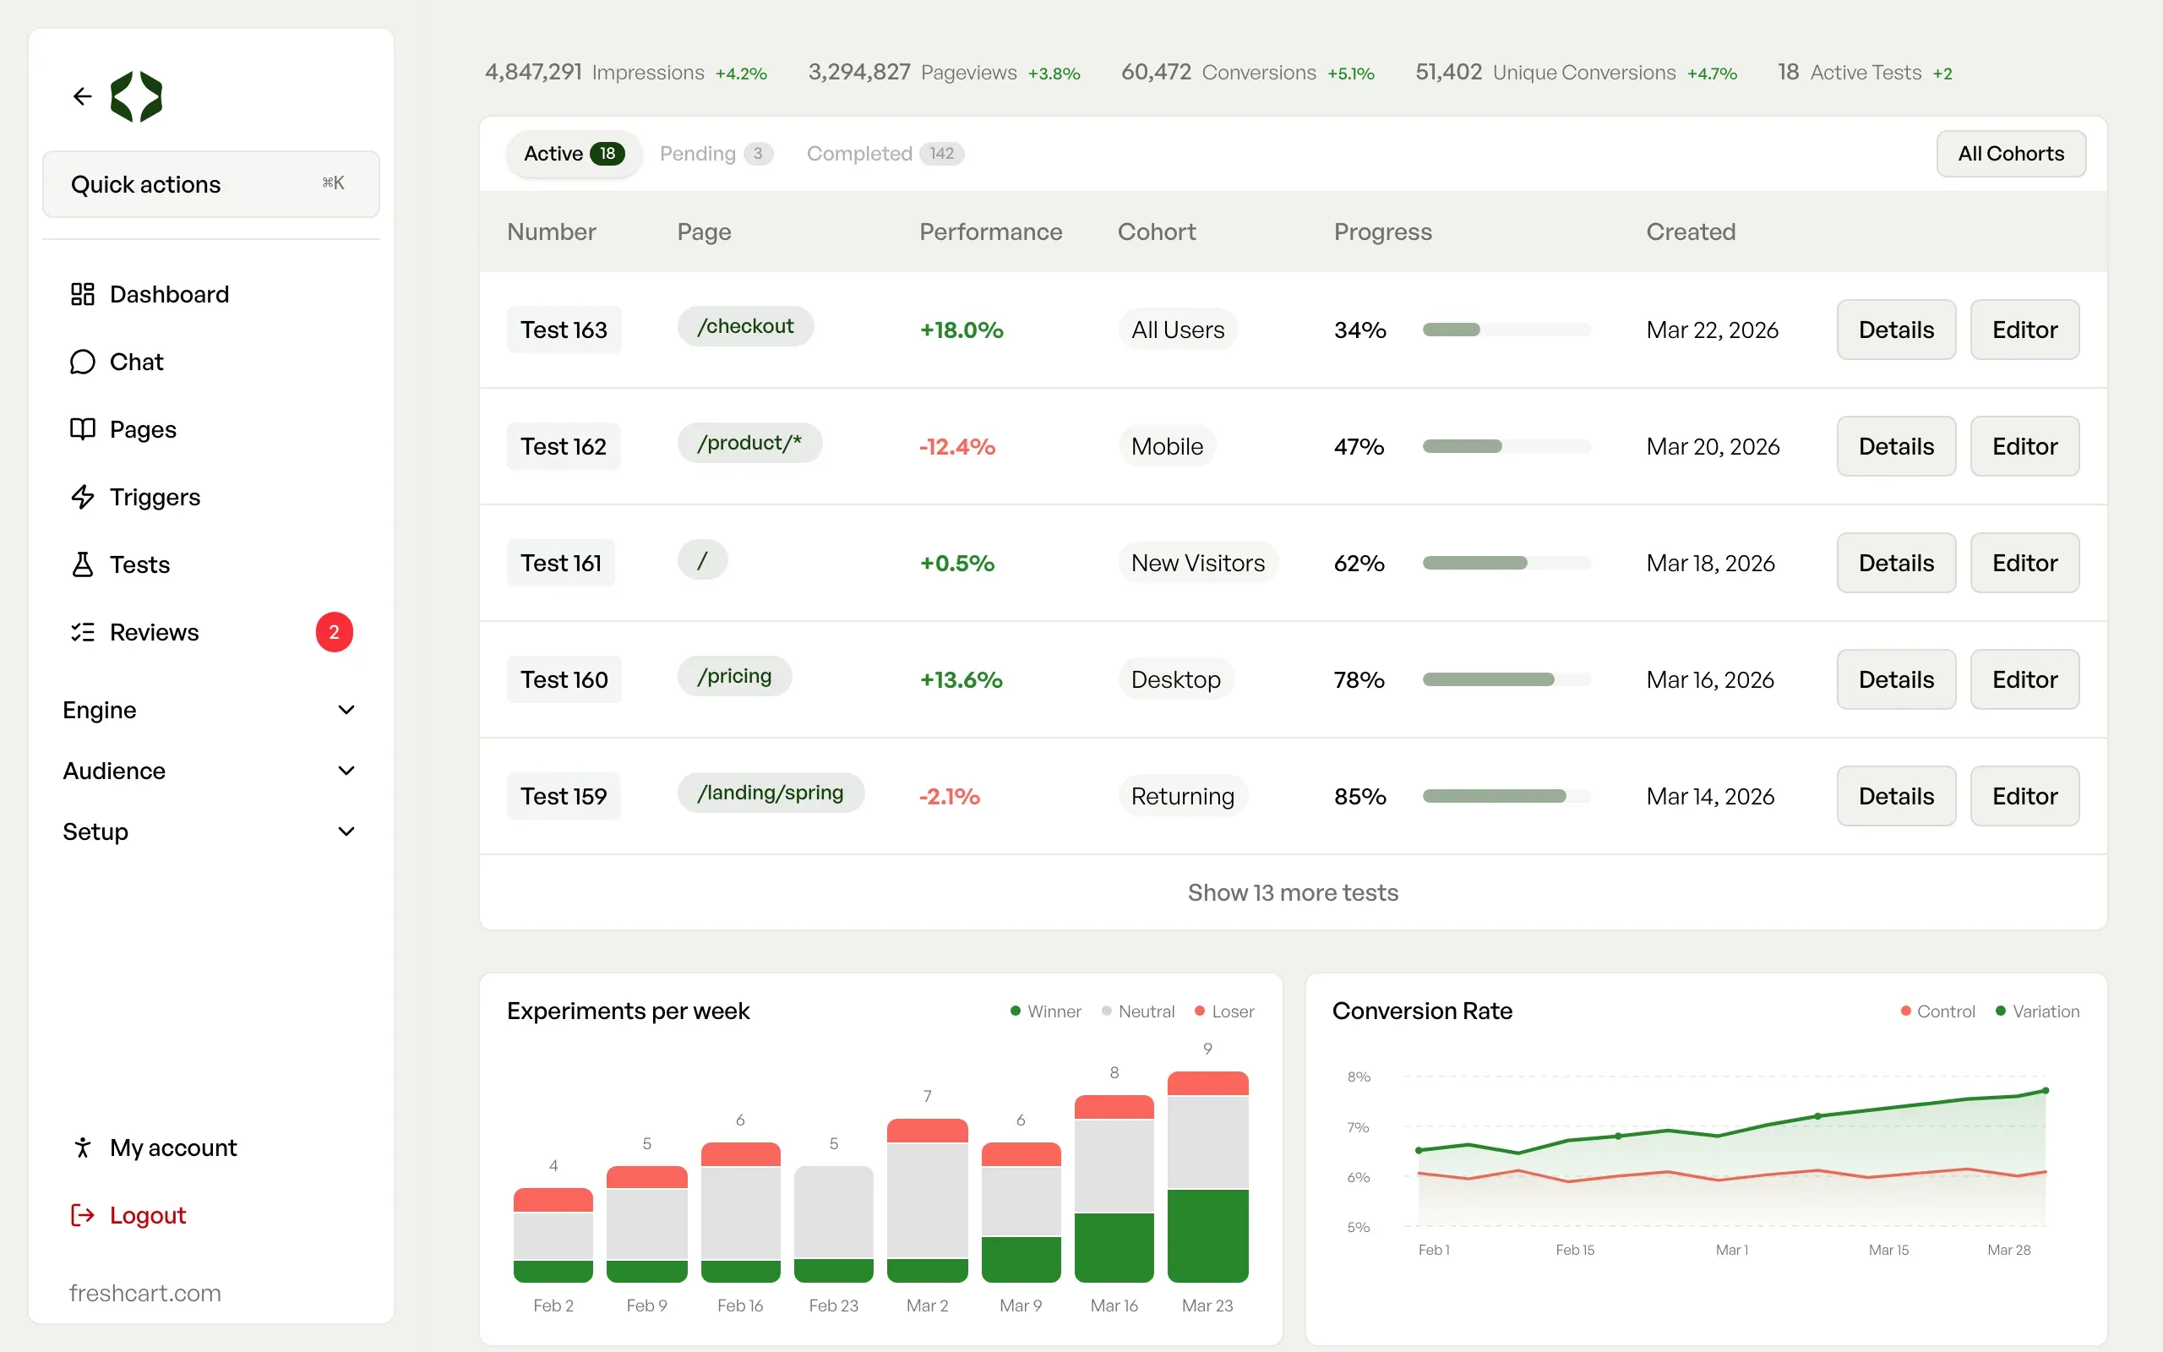This screenshot has height=1352, width=2163.
Task: Open Chat via speech bubble icon
Action: [x=82, y=363]
